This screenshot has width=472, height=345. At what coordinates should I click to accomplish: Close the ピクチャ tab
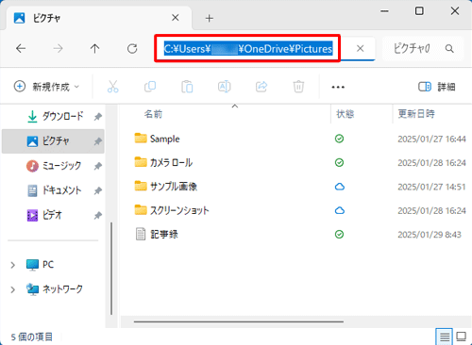click(x=176, y=18)
